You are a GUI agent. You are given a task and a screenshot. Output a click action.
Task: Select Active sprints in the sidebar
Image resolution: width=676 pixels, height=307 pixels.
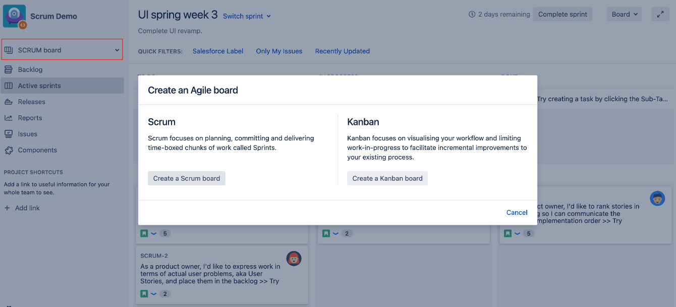[x=39, y=85]
